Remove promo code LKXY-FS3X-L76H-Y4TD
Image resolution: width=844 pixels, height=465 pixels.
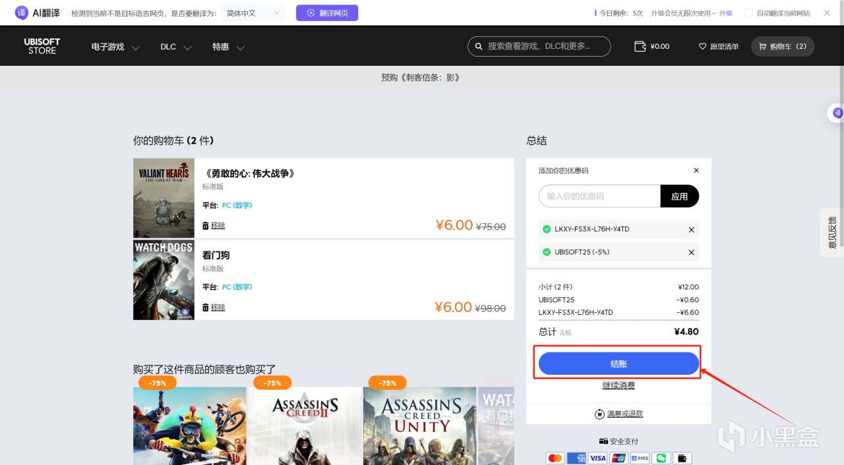coord(691,230)
